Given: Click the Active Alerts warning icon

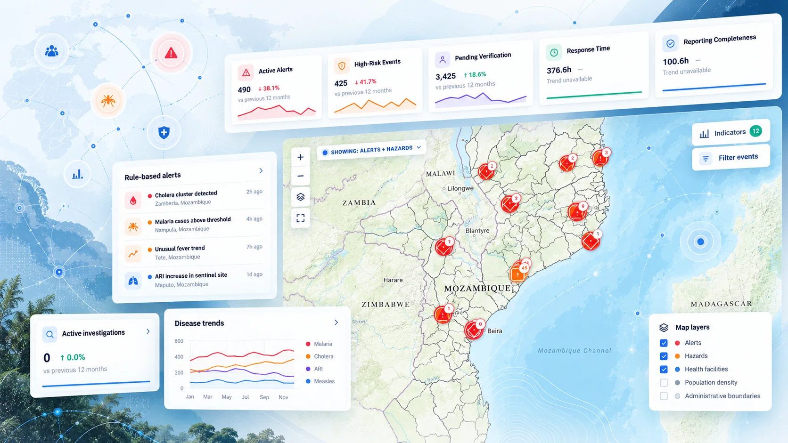Looking at the screenshot, I should pos(246,72).
